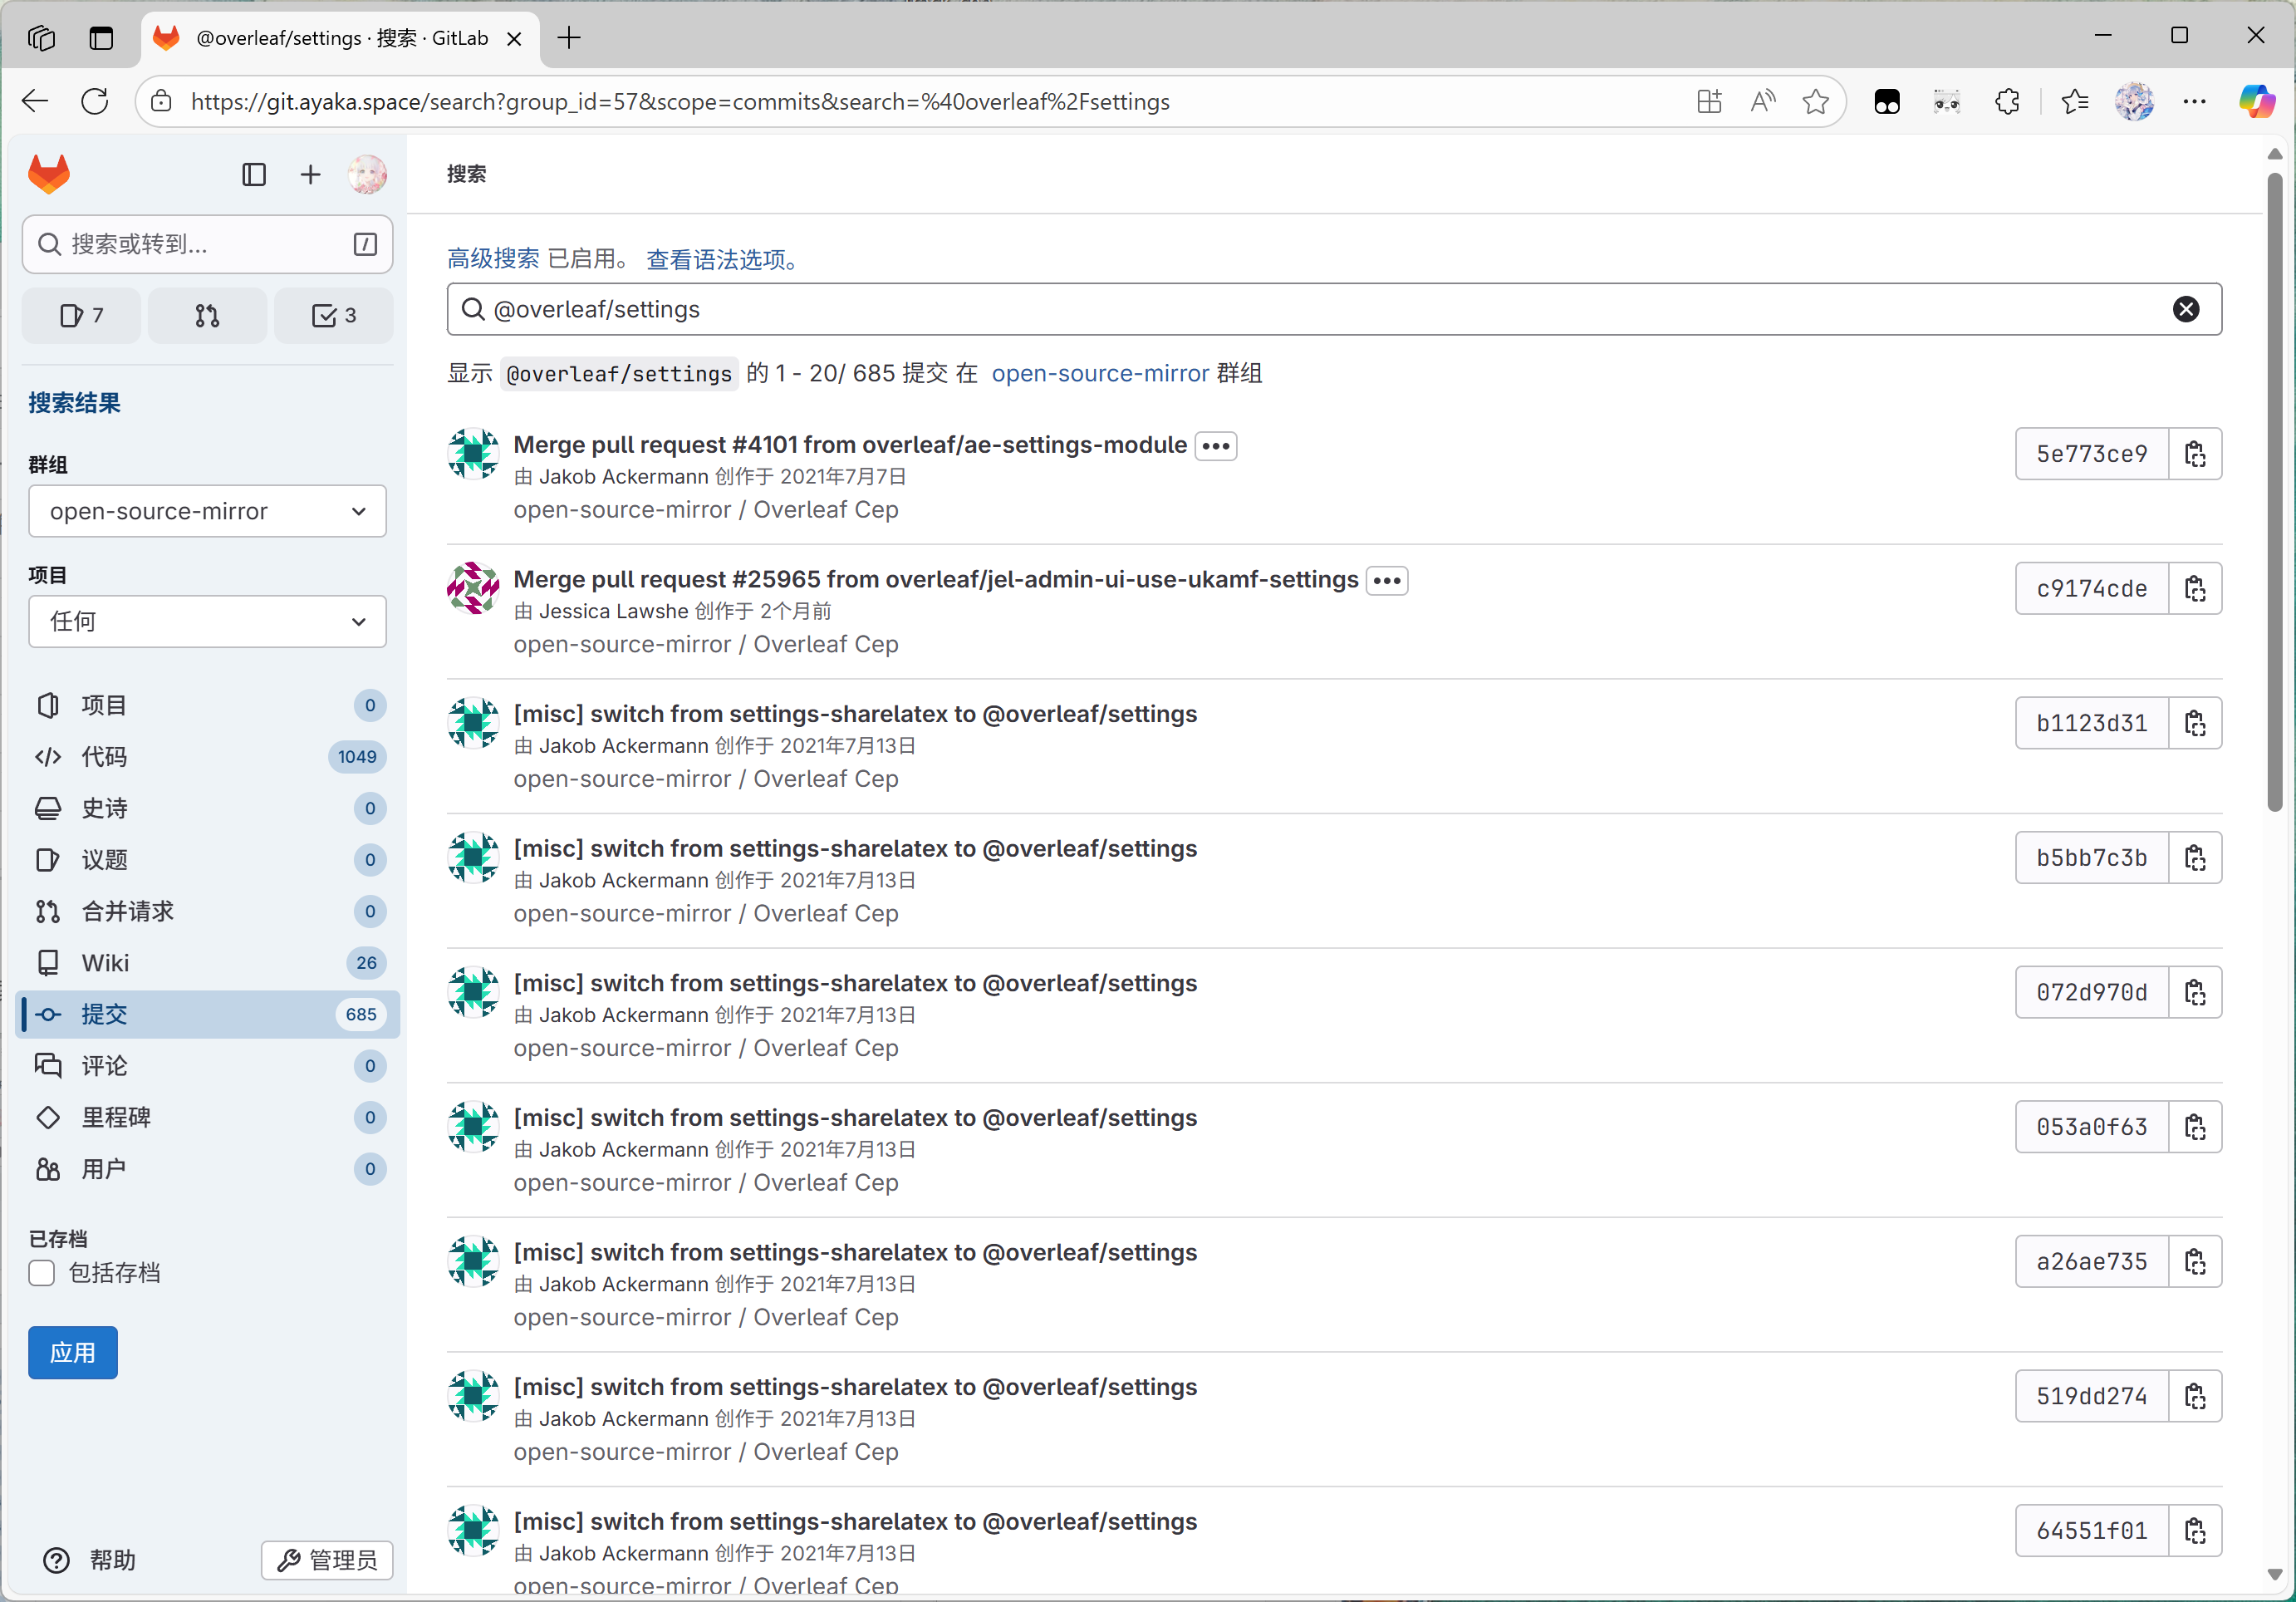
Task: Open the open-source-mirror group dropdown
Action: [x=207, y=511]
